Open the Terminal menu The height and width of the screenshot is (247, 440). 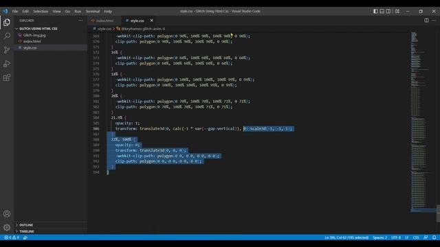(93, 11)
